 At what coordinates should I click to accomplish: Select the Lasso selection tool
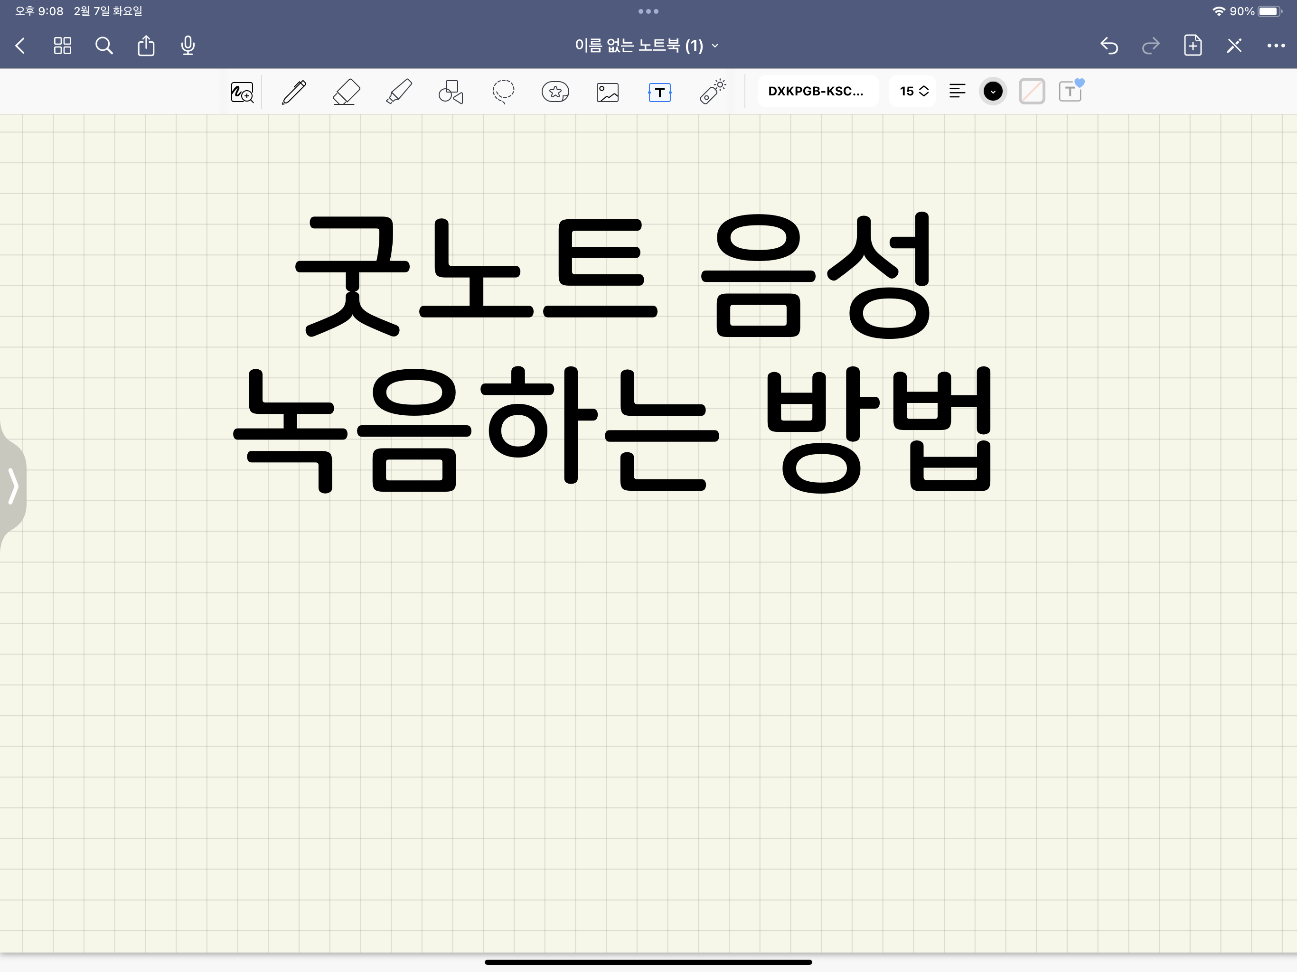coord(503,92)
